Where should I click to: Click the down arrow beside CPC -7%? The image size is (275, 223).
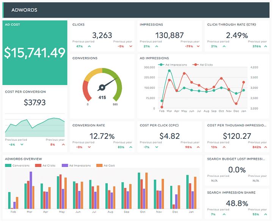pyautogui.click(x=157, y=147)
